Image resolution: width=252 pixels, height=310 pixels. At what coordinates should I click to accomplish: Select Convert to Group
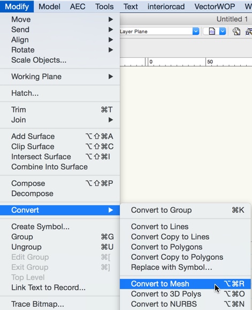(185, 210)
